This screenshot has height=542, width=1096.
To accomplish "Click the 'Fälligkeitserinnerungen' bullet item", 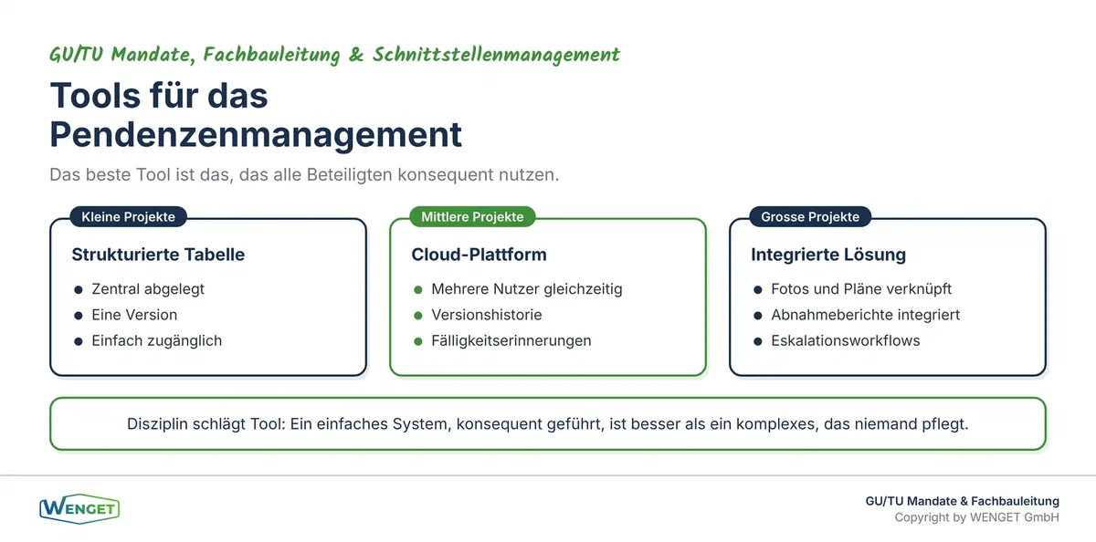I will [x=502, y=340].
